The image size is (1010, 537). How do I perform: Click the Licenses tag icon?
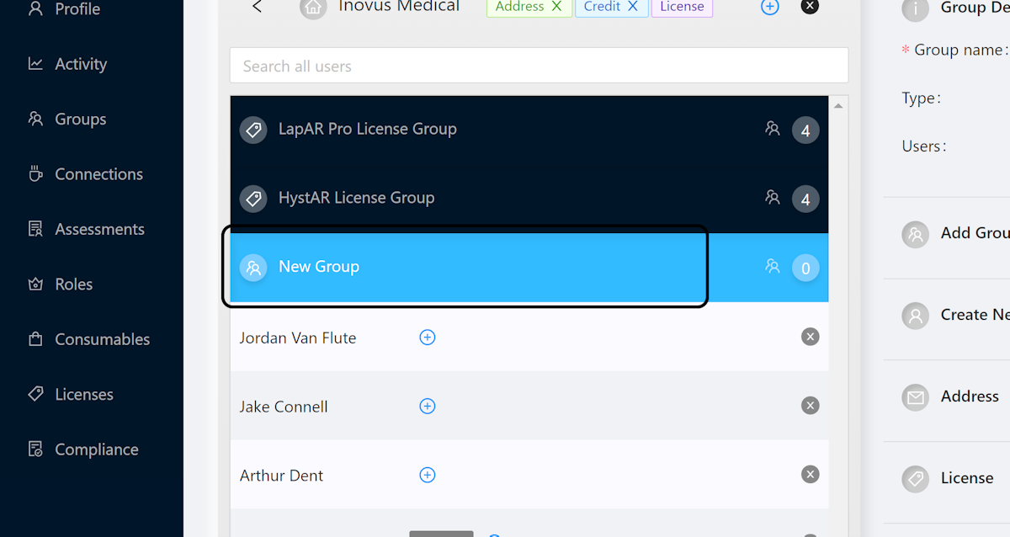pyautogui.click(x=35, y=394)
